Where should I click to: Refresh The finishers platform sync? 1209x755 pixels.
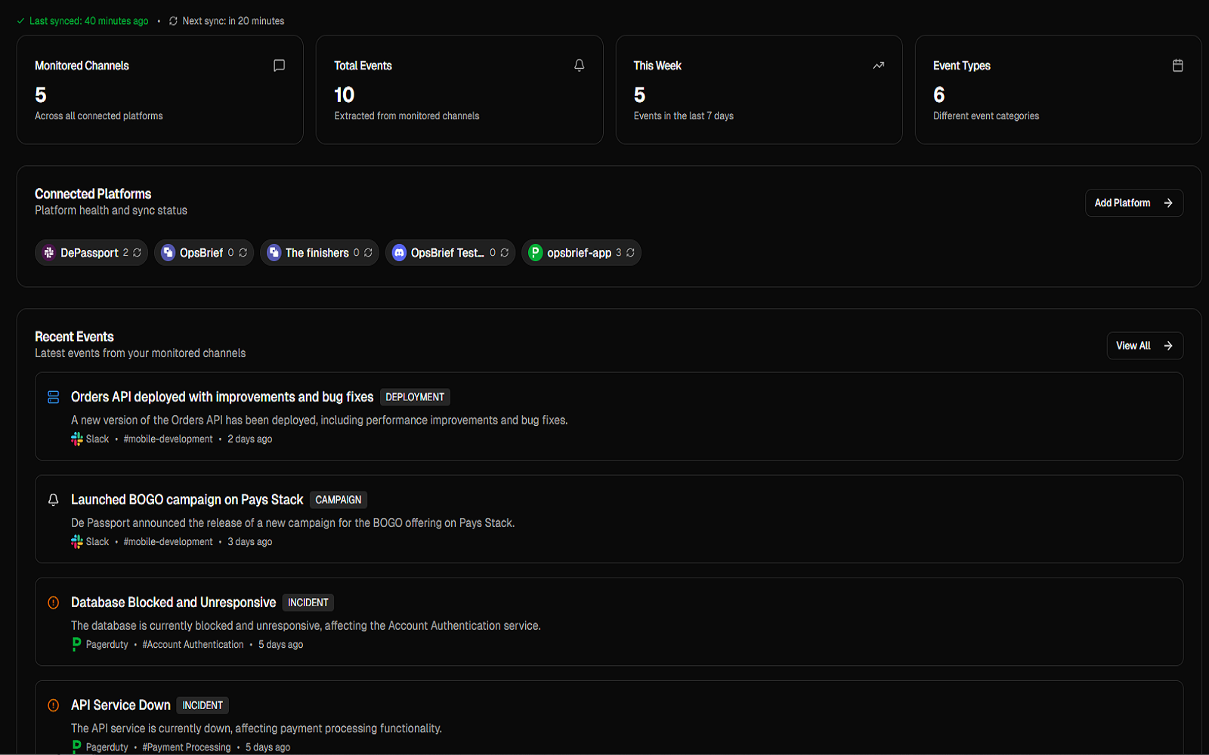click(x=368, y=253)
